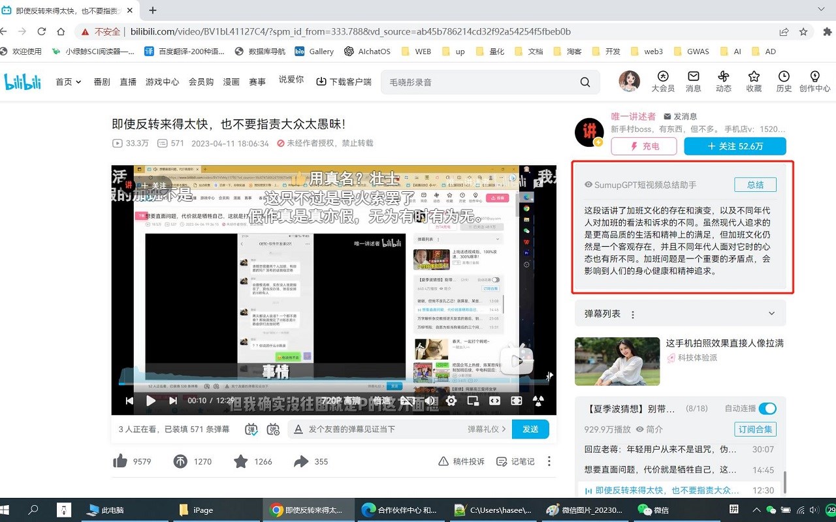836x522 pixels.
Task: Open the video player settings gear
Action: 451,401
